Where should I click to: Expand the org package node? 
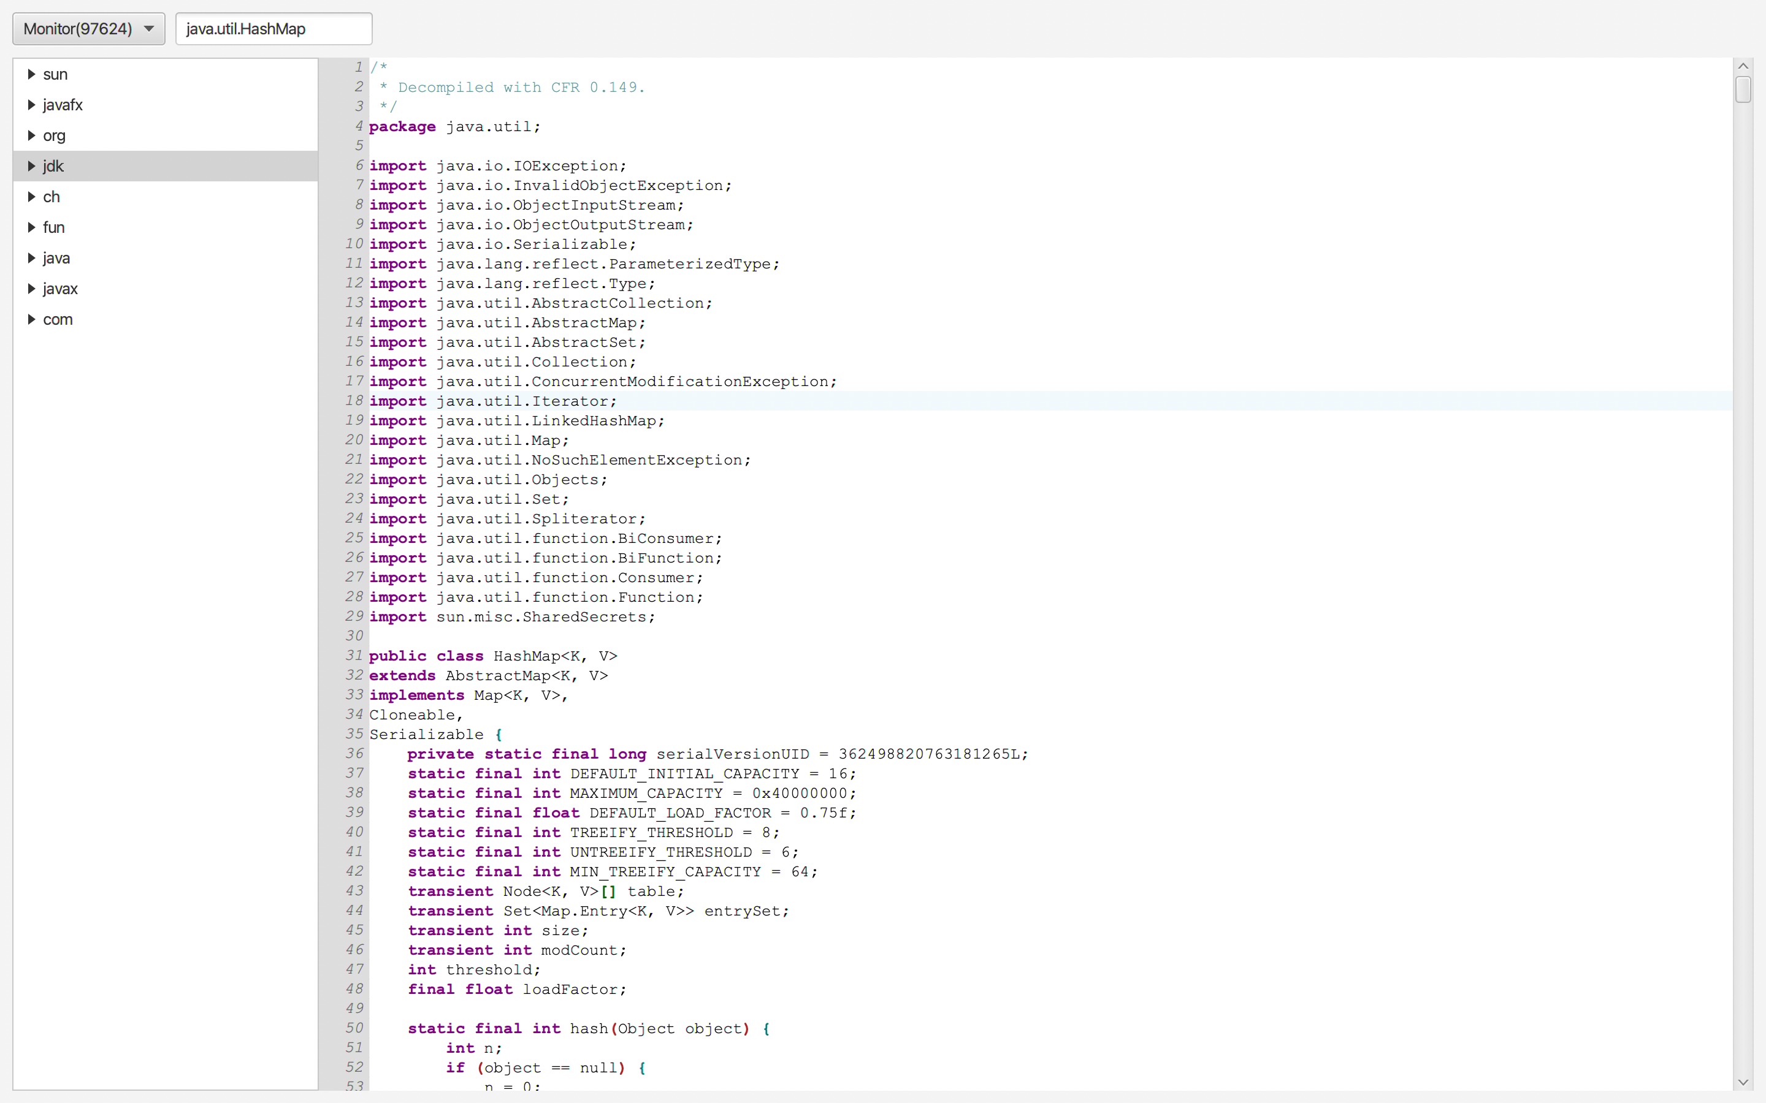tap(31, 135)
